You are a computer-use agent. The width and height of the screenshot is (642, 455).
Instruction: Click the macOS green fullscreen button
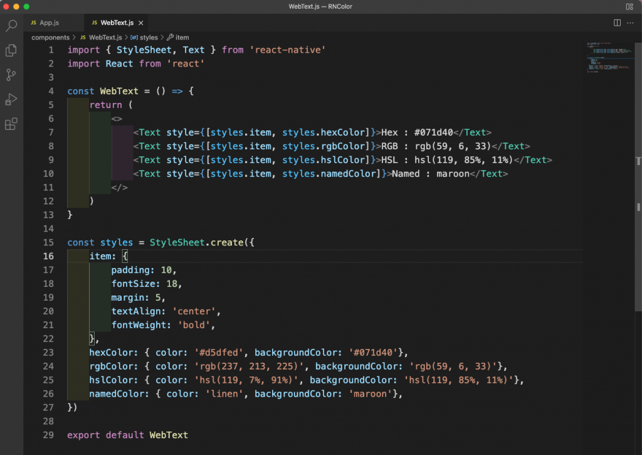coord(26,6)
